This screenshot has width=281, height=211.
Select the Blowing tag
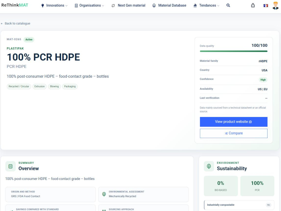55,87
